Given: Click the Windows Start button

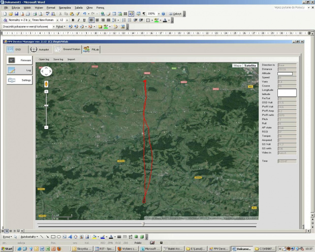Looking at the screenshot, I should [x=7, y=248].
